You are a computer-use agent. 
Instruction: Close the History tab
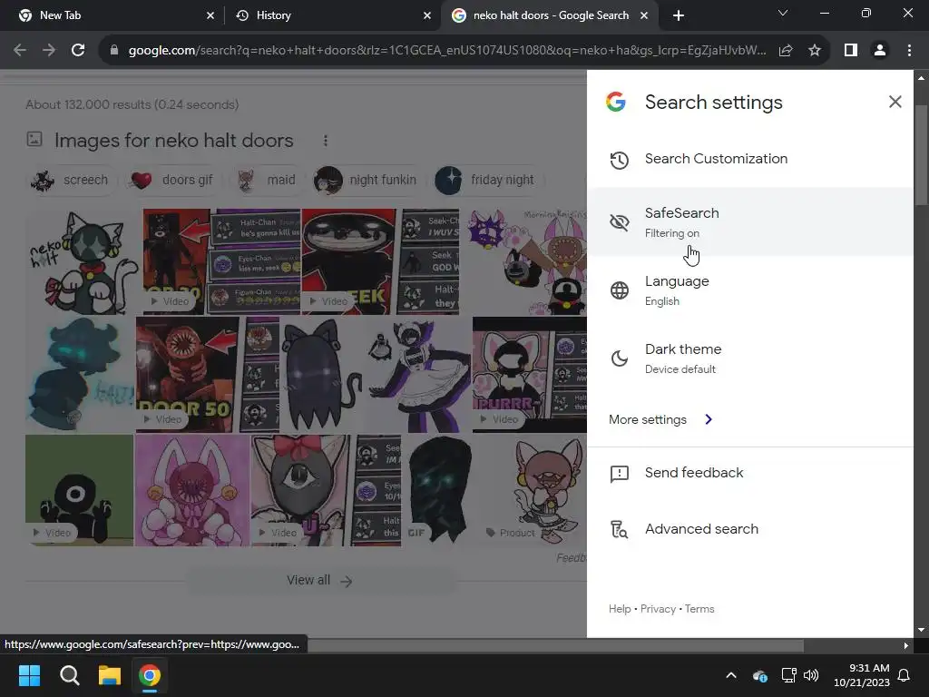click(427, 15)
